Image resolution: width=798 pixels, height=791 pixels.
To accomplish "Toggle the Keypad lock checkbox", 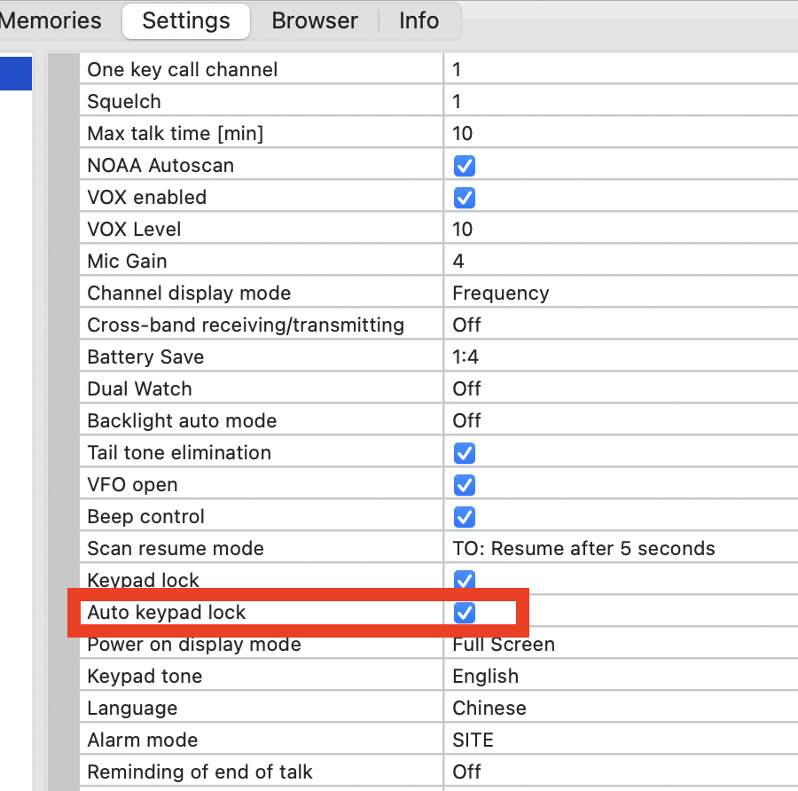I will (464, 580).
